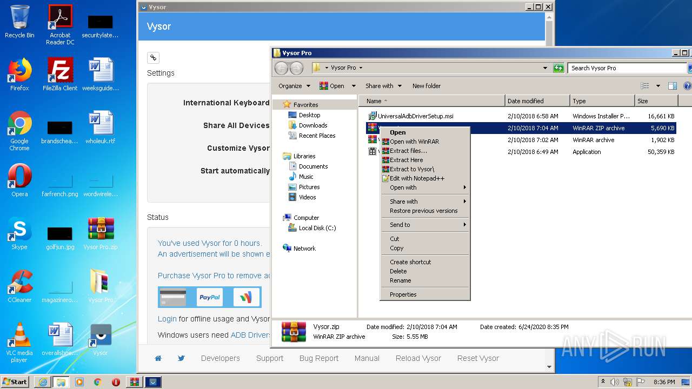
Task: Expand the views options dropdown arrow
Action: click(658, 86)
